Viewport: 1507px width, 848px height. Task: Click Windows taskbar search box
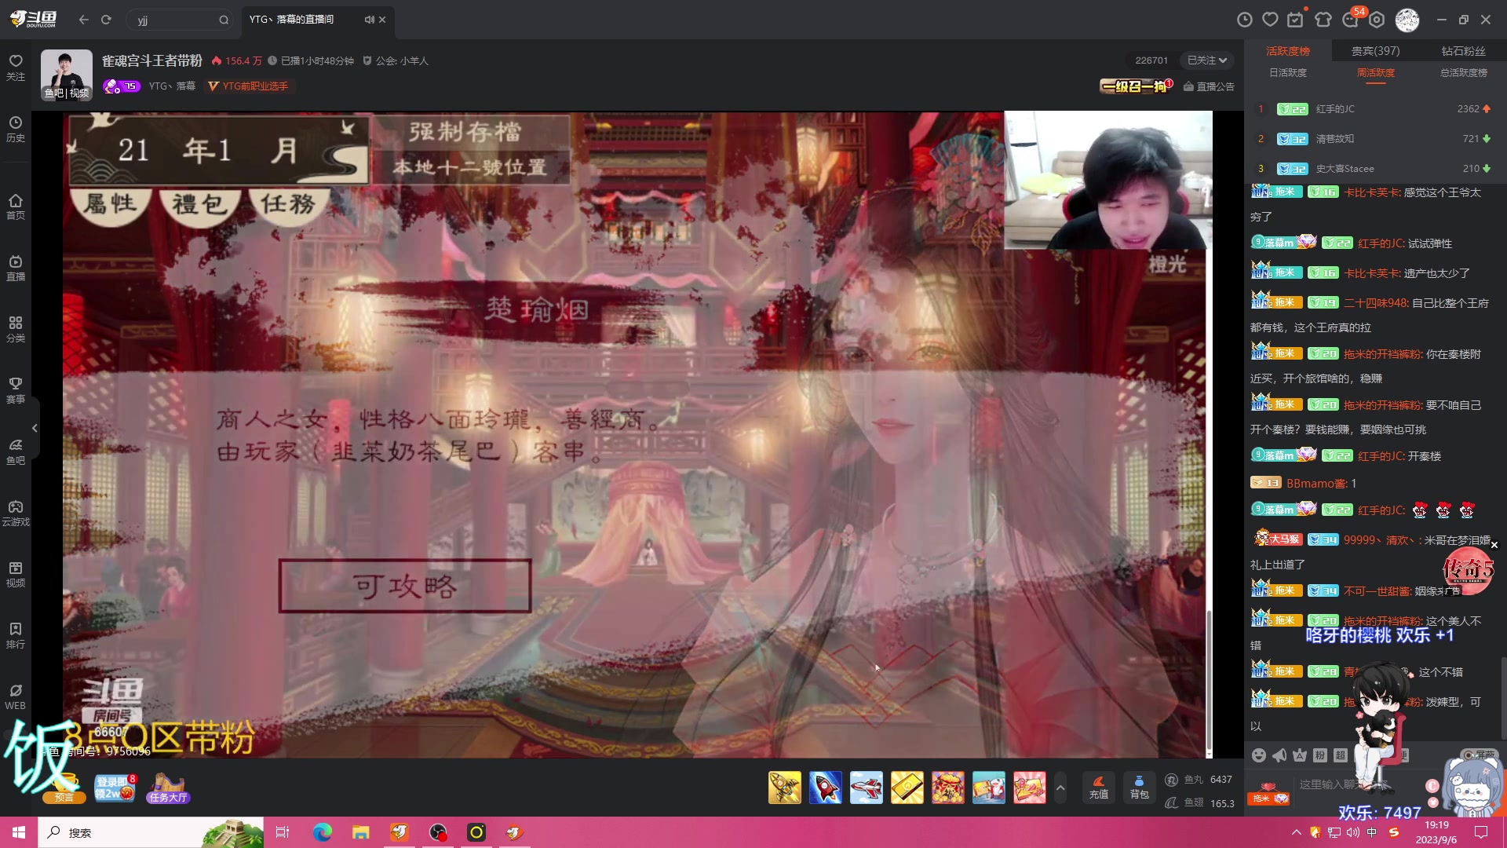[151, 832]
